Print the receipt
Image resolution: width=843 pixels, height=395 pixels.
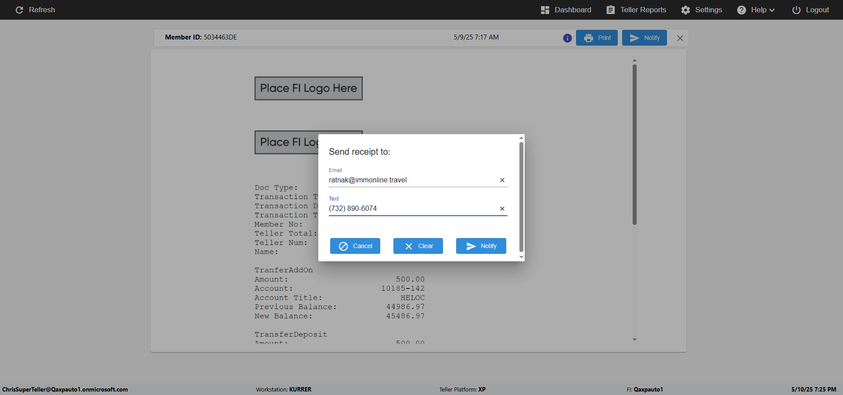(597, 38)
